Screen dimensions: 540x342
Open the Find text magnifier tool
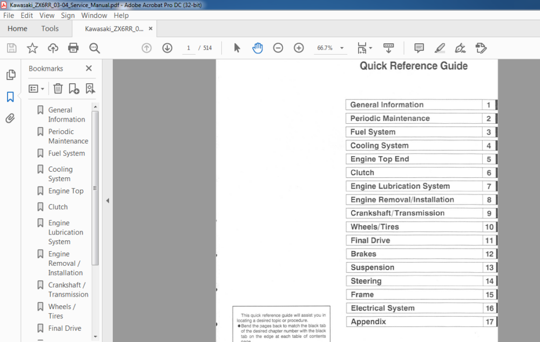click(x=94, y=48)
